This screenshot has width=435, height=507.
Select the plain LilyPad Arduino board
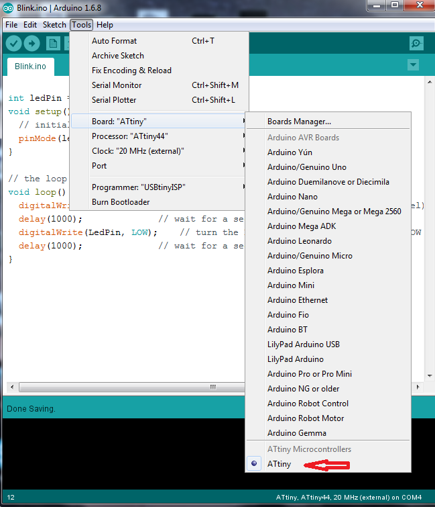tap(328, 359)
